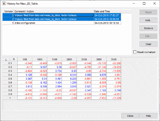Click the row header 0.3
Viewport: 160px width, 121px height.
click(x=10, y=71)
